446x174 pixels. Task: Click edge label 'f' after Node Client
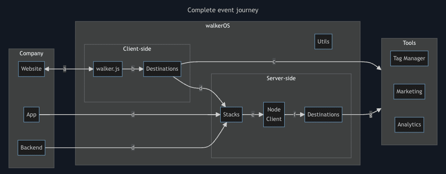(x=295, y=115)
